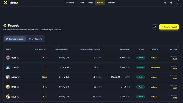
Task: Click TKM remaining value 2.00
Action: 122,67
